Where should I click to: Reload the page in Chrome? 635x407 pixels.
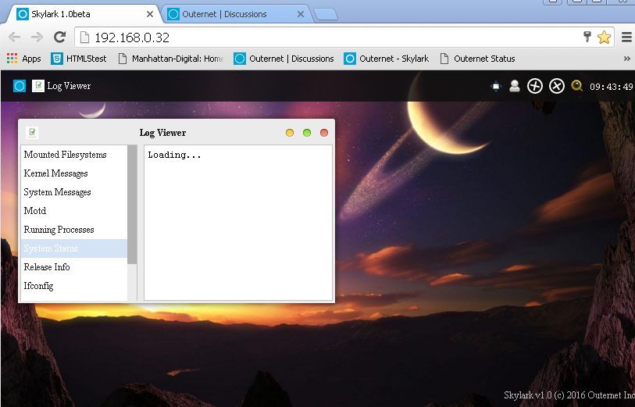pos(59,37)
